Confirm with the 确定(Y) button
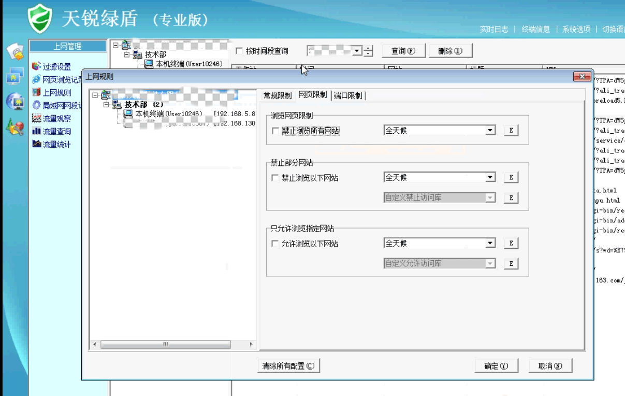This screenshot has height=396, width=625. 497,366
